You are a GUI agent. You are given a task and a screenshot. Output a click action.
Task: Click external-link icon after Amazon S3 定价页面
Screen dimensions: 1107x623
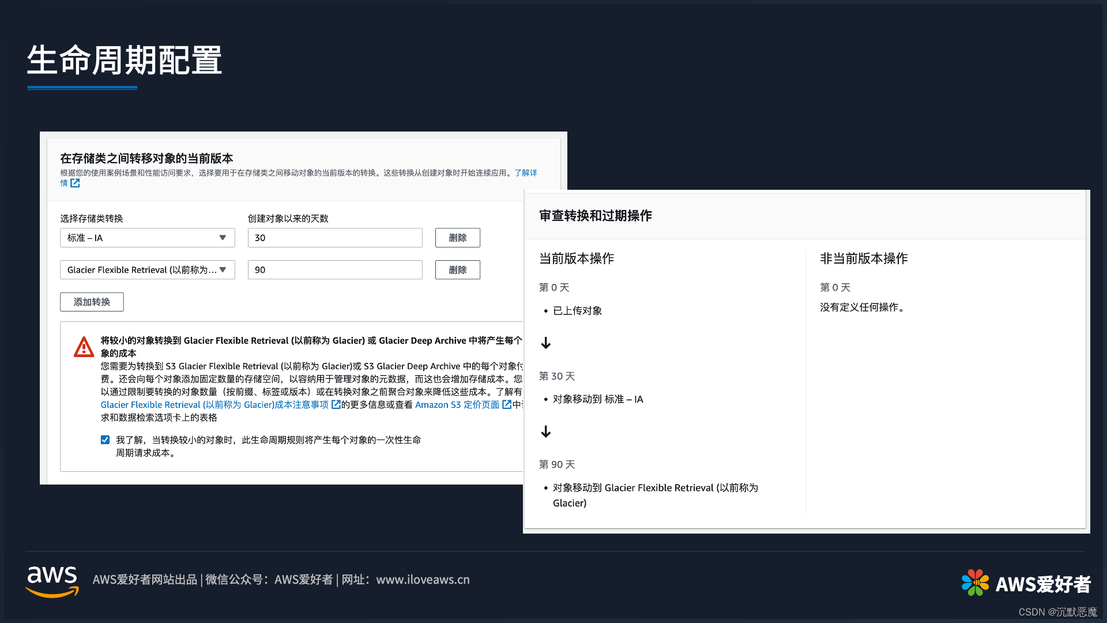pos(507,404)
